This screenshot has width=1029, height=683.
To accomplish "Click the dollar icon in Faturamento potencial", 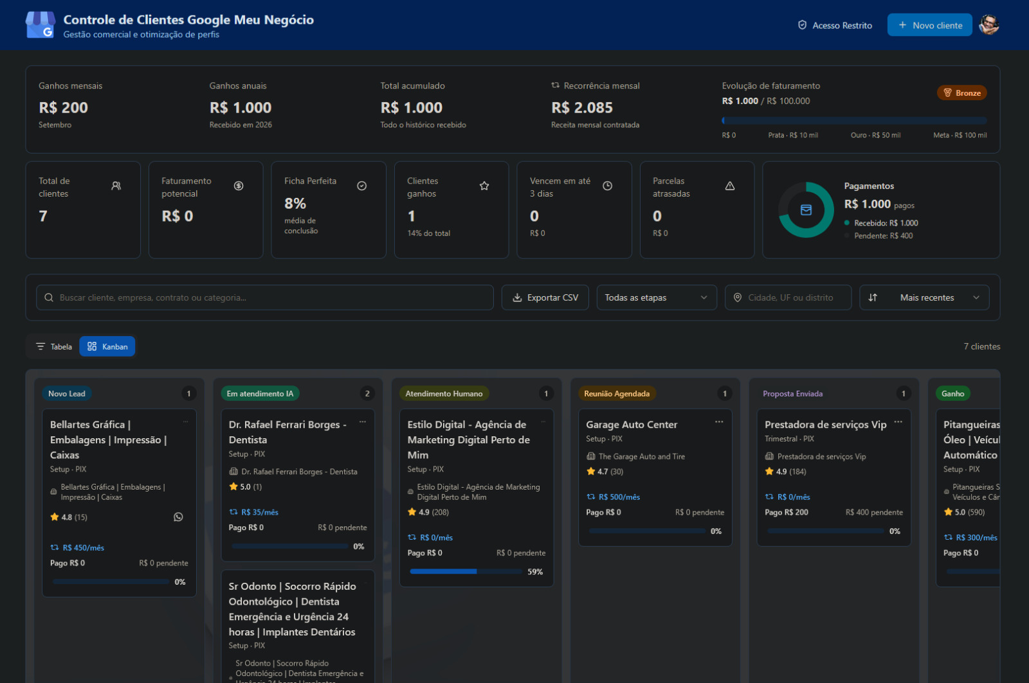I will click(x=239, y=186).
